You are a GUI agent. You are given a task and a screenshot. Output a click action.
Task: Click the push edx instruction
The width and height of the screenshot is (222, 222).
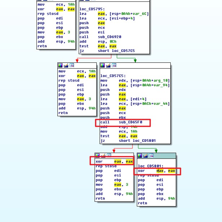tap(113, 90)
